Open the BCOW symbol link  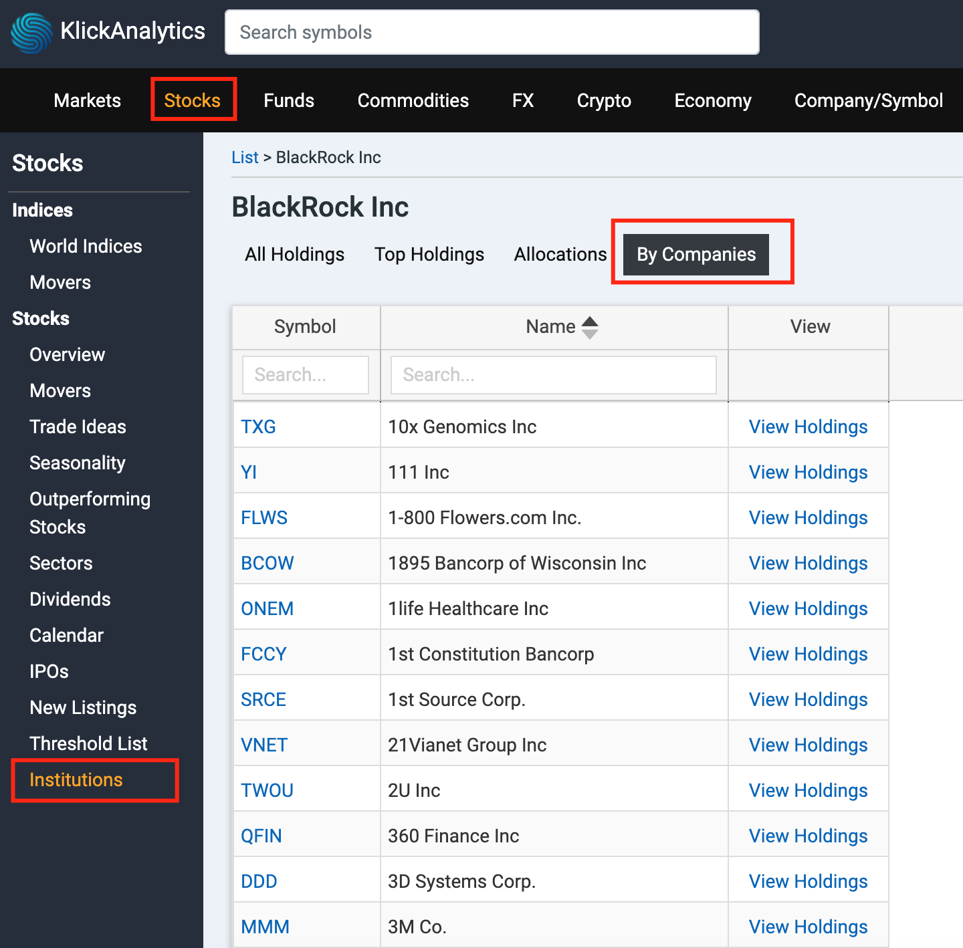(267, 563)
